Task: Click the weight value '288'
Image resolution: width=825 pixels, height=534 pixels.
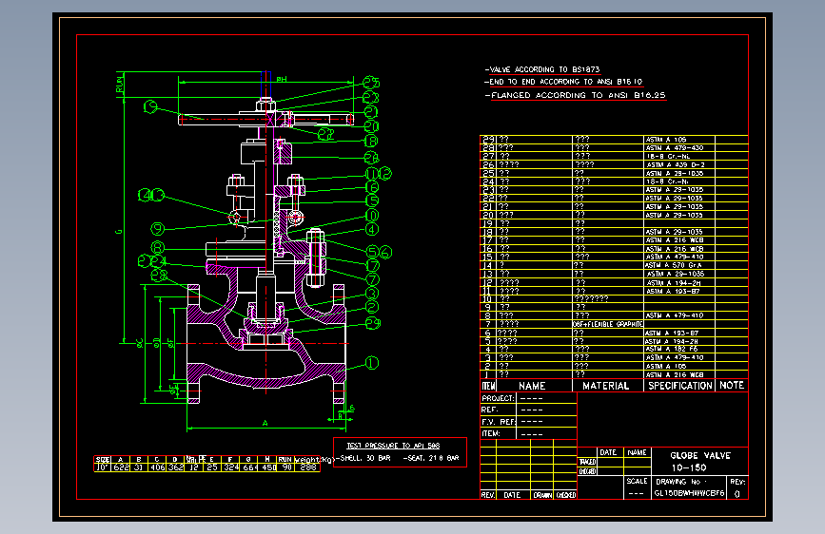Action: (307, 467)
